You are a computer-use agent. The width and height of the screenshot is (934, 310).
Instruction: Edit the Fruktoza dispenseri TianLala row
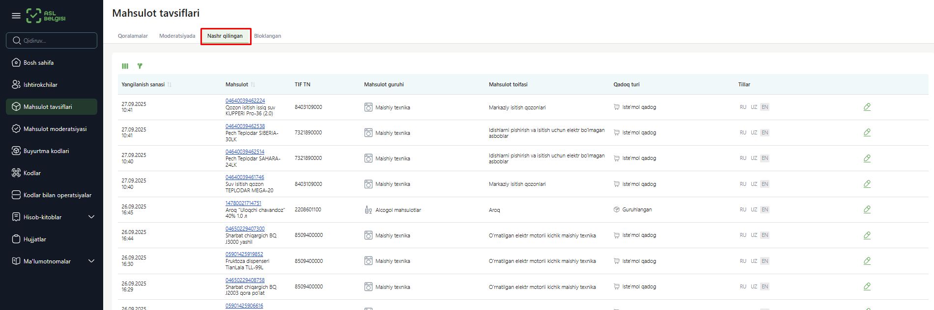[x=867, y=261]
